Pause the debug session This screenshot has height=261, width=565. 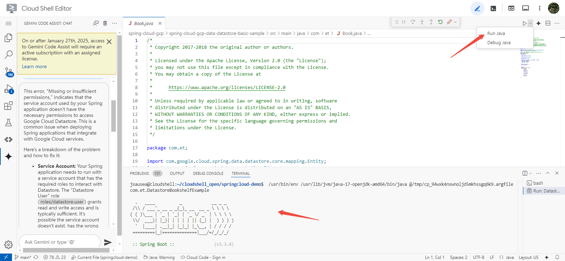pyautogui.click(x=404, y=22)
